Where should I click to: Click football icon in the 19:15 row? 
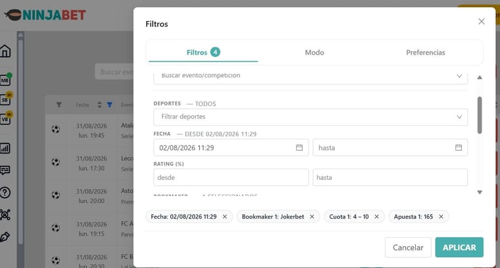(x=55, y=228)
